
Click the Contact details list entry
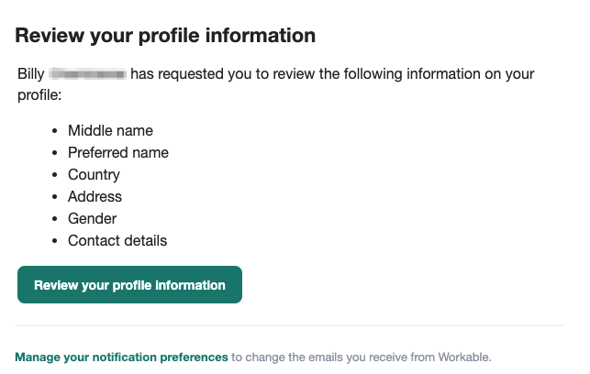tap(117, 241)
